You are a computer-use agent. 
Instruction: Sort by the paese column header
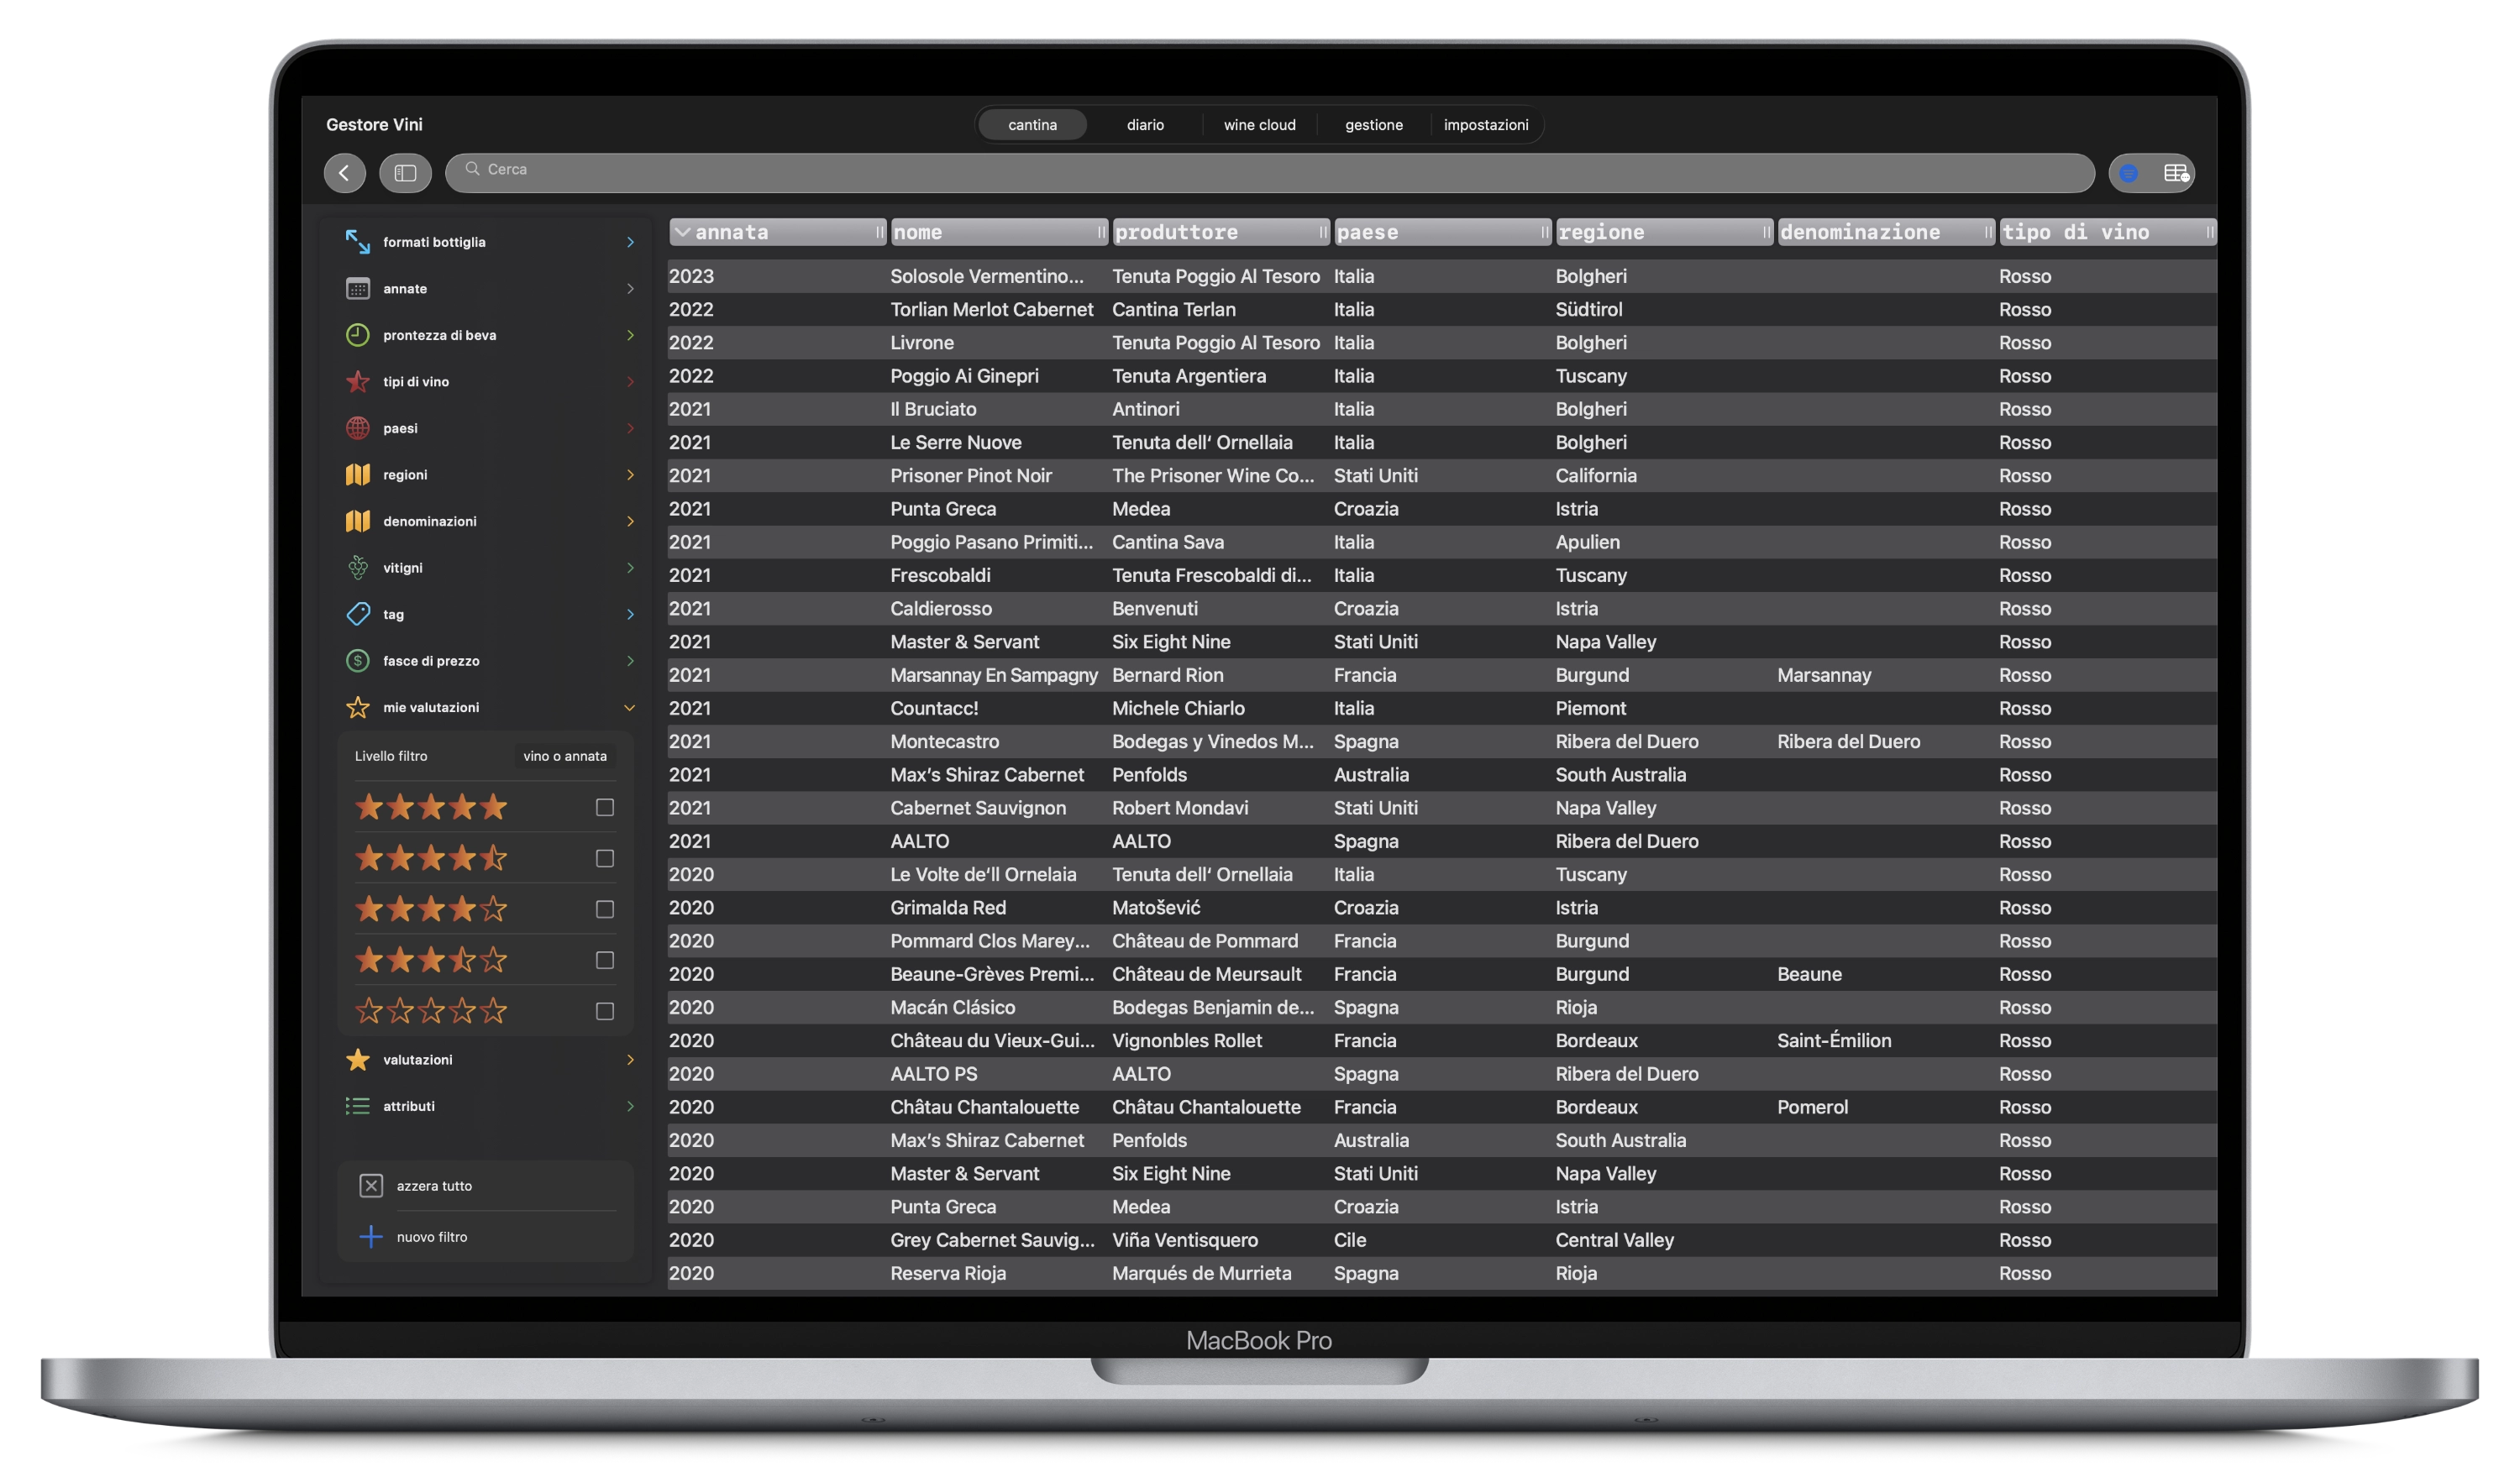coord(1443,232)
